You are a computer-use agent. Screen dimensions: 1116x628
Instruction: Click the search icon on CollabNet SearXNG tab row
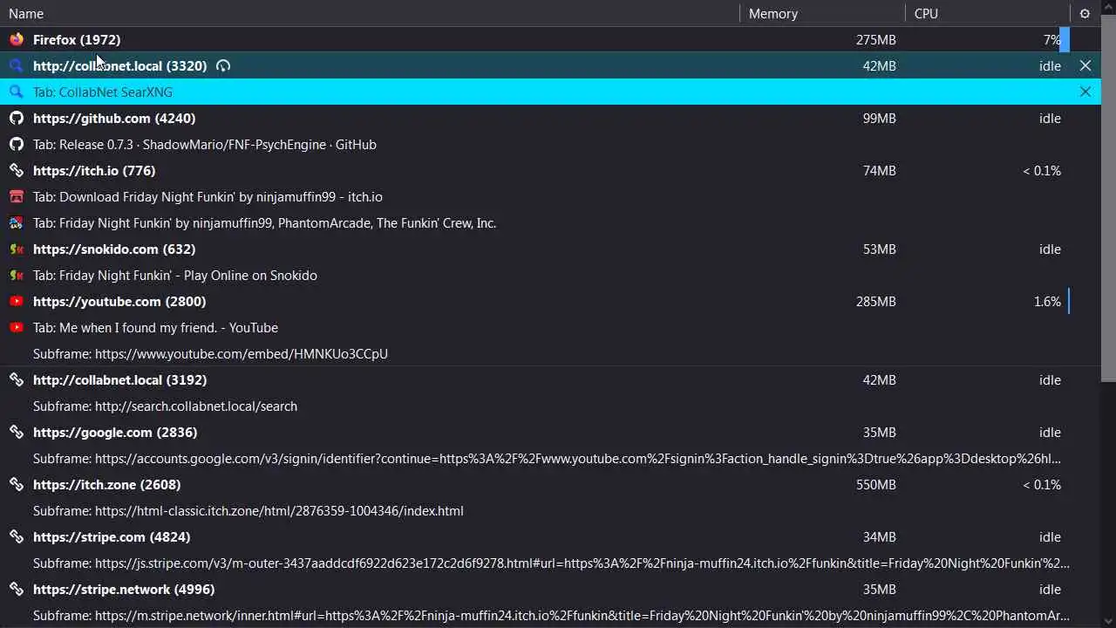[16, 92]
